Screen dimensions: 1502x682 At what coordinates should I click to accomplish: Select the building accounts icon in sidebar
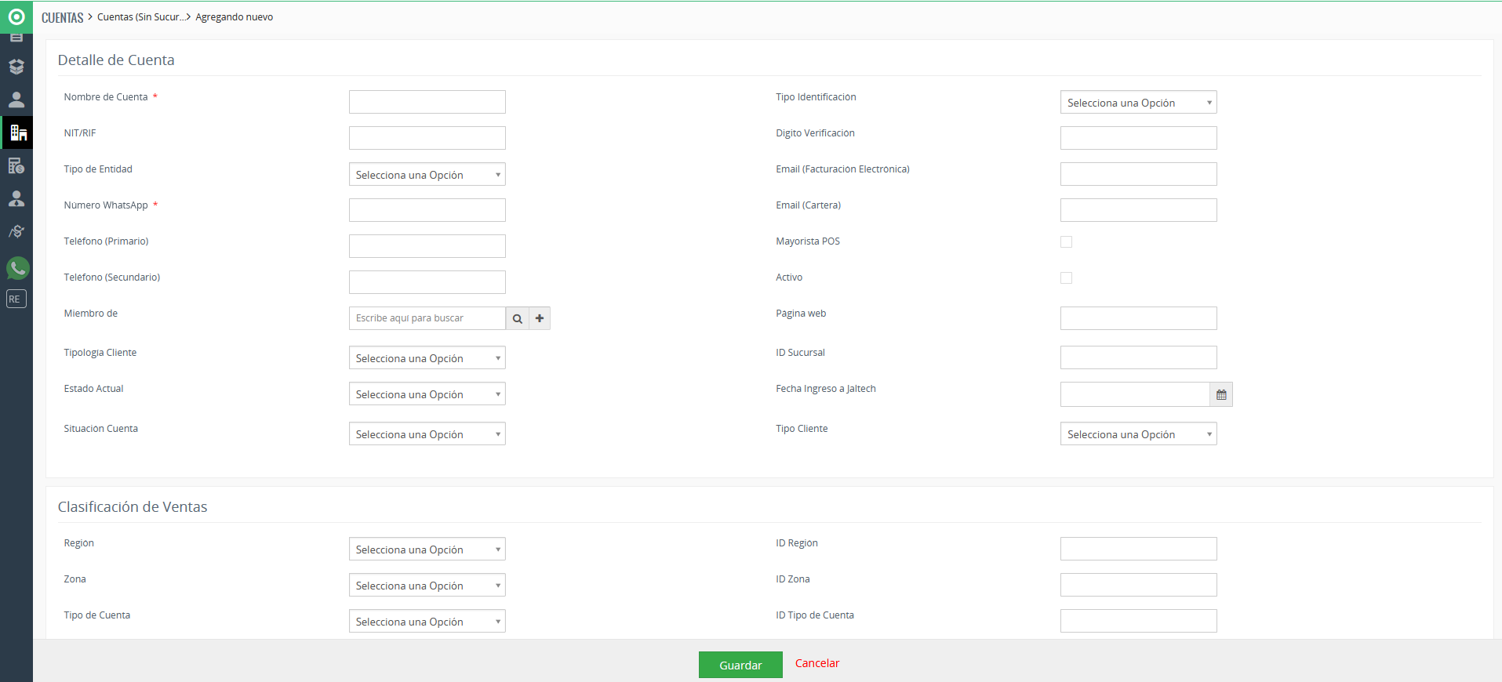pyautogui.click(x=17, y=132)
